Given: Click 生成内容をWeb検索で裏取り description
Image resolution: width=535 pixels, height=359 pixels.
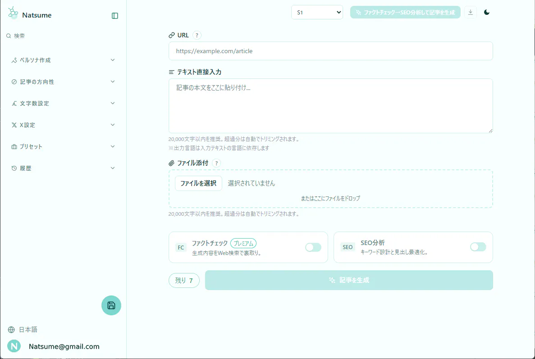Looking at the screenshot, I should [227, 253].
